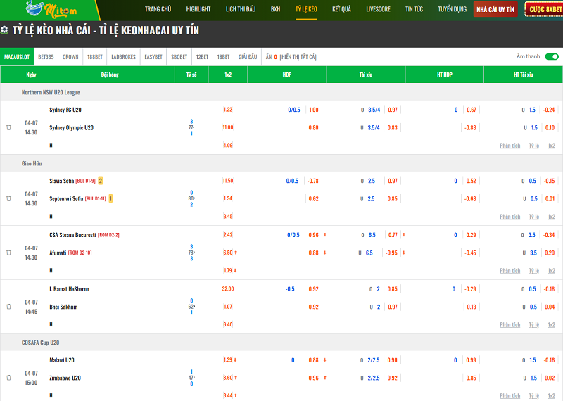The width and height of the screenshot is (563, 401).
Task: Open Tỷ lệ for Sydney FC U20
Action: click(x=534, y=146)
